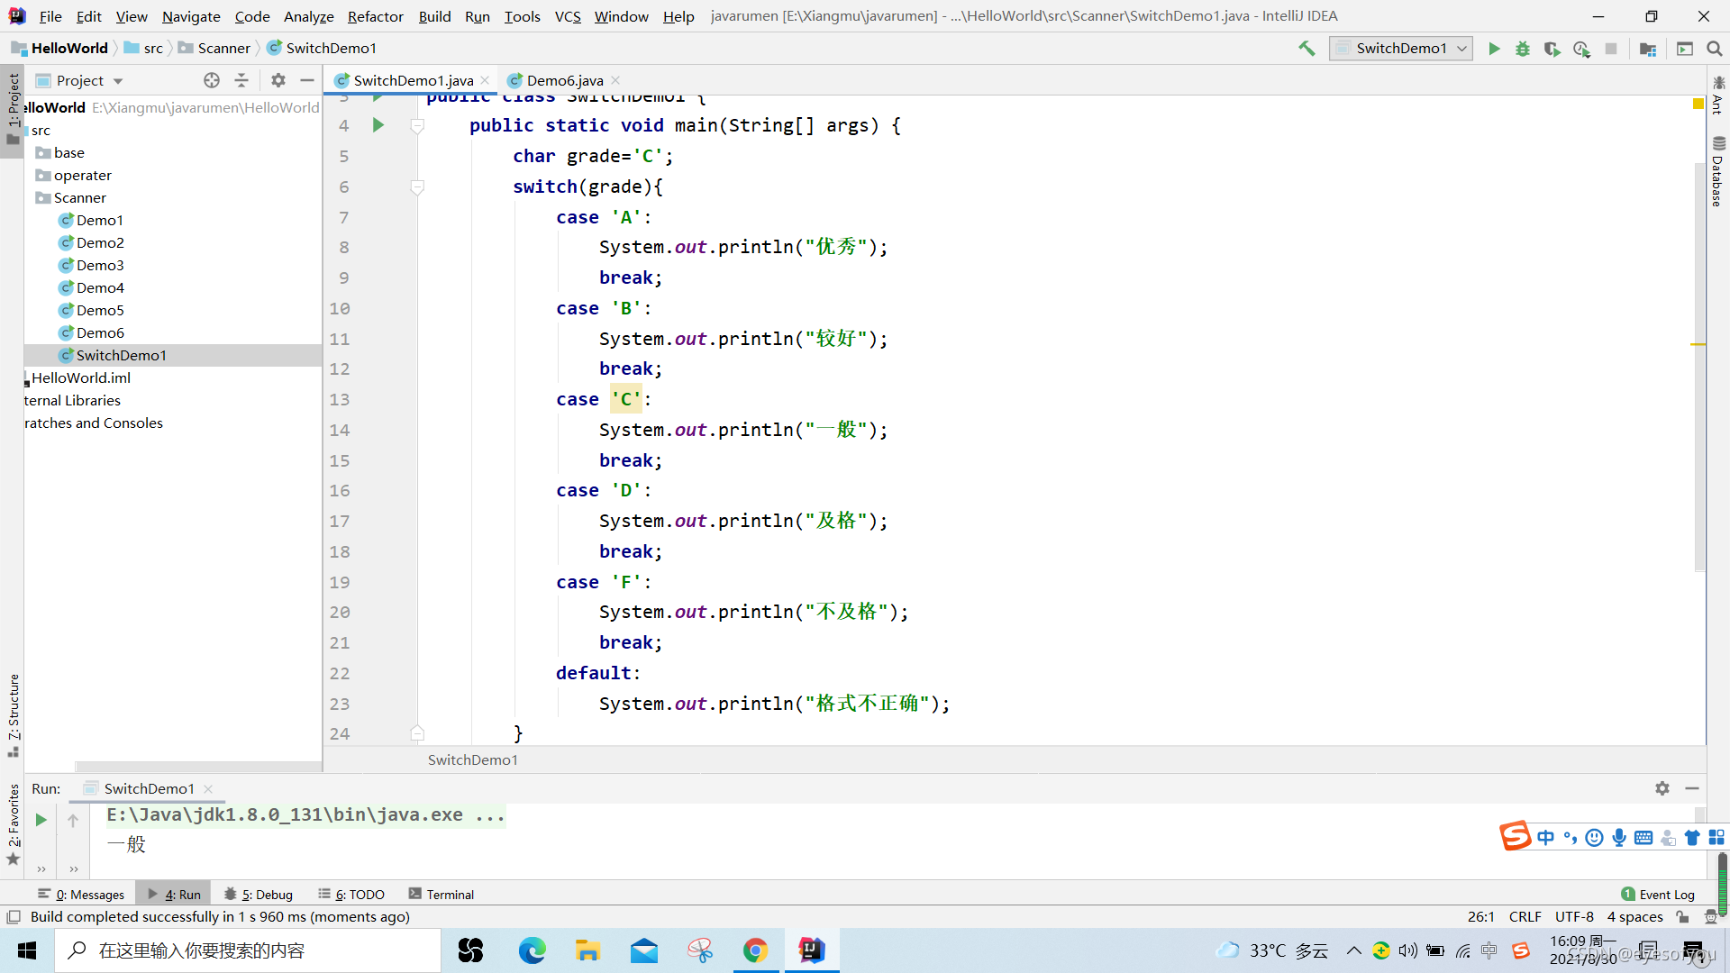
Task: Click the Build project hammer icon
Action: coord(1307,49)
